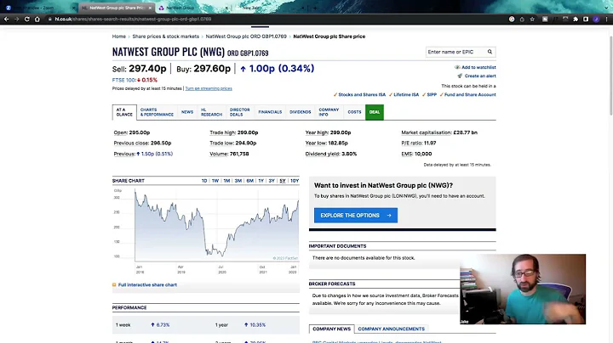Click the share icon in the address bar

pos(522,19)
